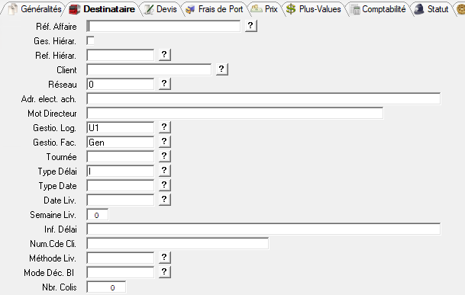The width and height of the screenshot is (465, 295).
Task: Open the Plus-Values tab
Action: click(x=314, y=9)
